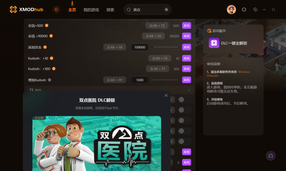Click the XMODhub logo

26,10
